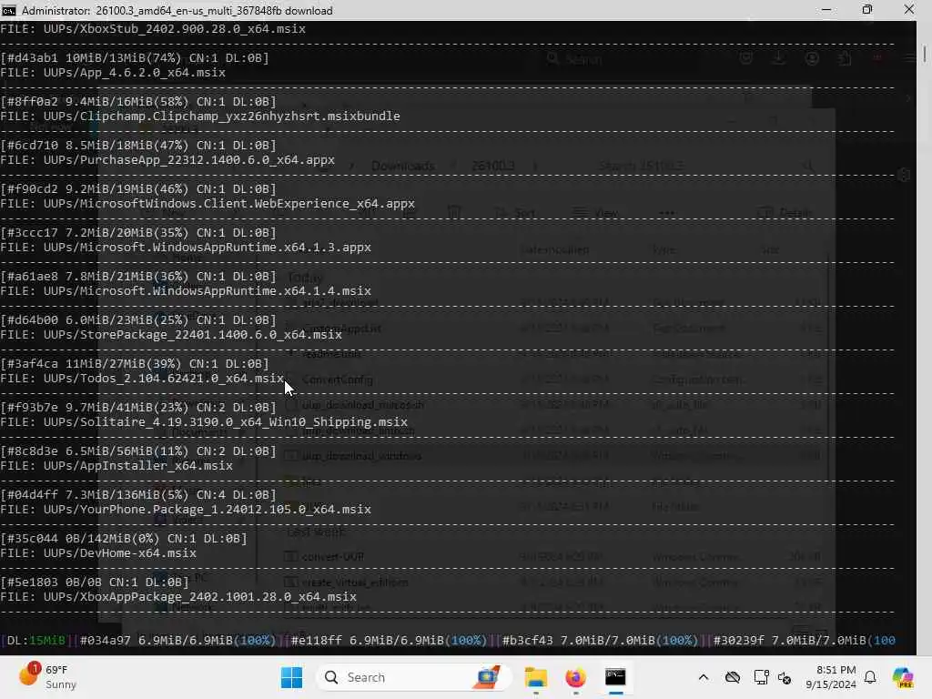Click the XboxAppPackage_2402.1001.28.0_x64.msix line
Screen dimensions: 932x699
[178, 597]
